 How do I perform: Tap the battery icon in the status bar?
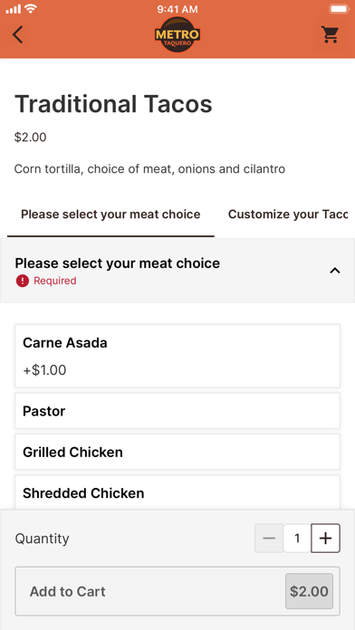coord(339,9)
